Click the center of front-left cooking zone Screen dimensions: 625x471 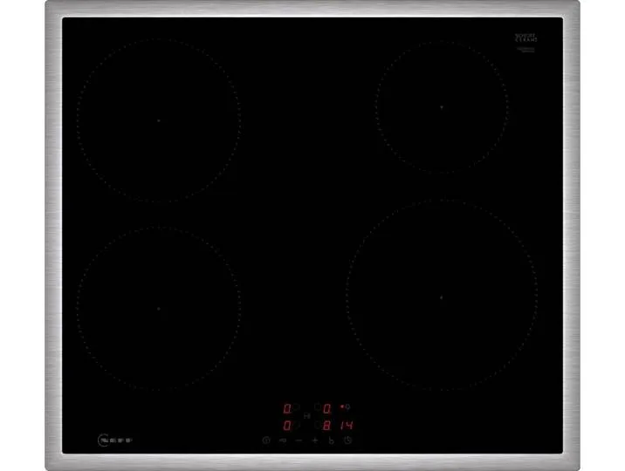tap(159, 309)
